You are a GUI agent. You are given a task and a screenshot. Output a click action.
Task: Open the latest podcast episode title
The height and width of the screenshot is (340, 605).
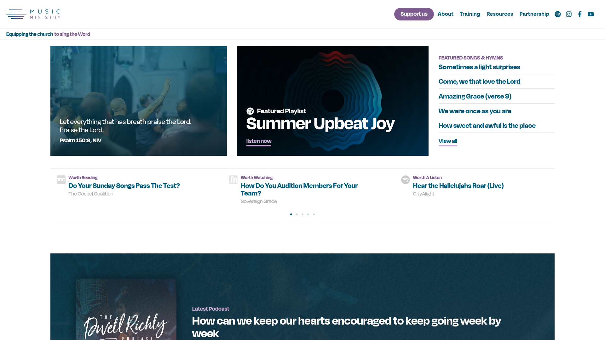tap(347, 327)
